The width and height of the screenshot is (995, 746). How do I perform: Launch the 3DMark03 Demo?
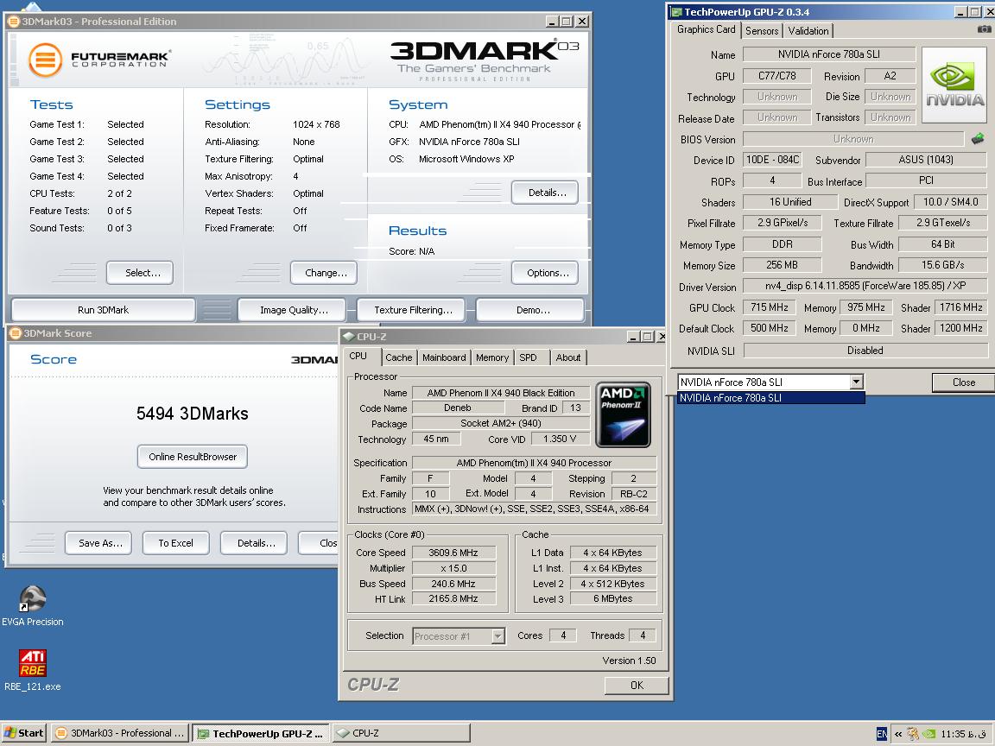[532, 310]
